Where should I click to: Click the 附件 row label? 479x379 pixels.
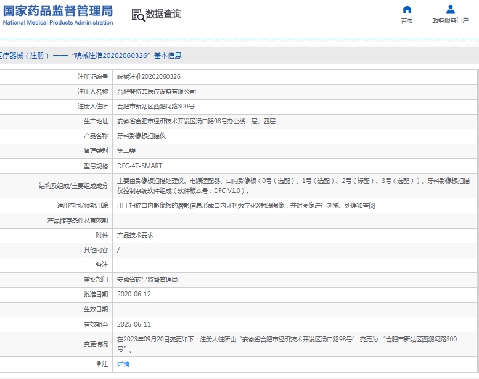pyautogui.click(x=102, y=235)
